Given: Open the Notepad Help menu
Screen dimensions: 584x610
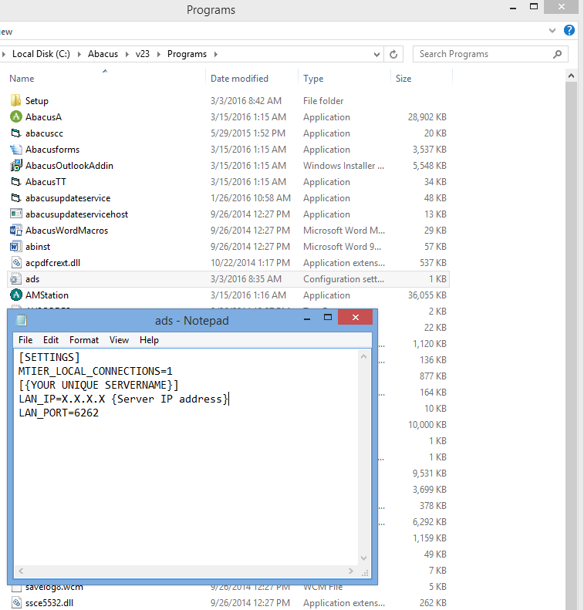Looking at the screenshot, I should [x=149, y=340].
